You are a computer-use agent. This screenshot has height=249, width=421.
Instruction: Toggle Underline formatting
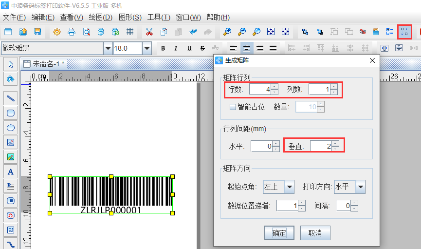[x=189, y=48]
